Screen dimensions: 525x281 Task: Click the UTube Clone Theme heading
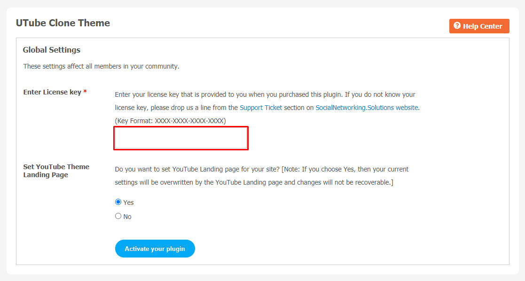click(x=63, y=23)
